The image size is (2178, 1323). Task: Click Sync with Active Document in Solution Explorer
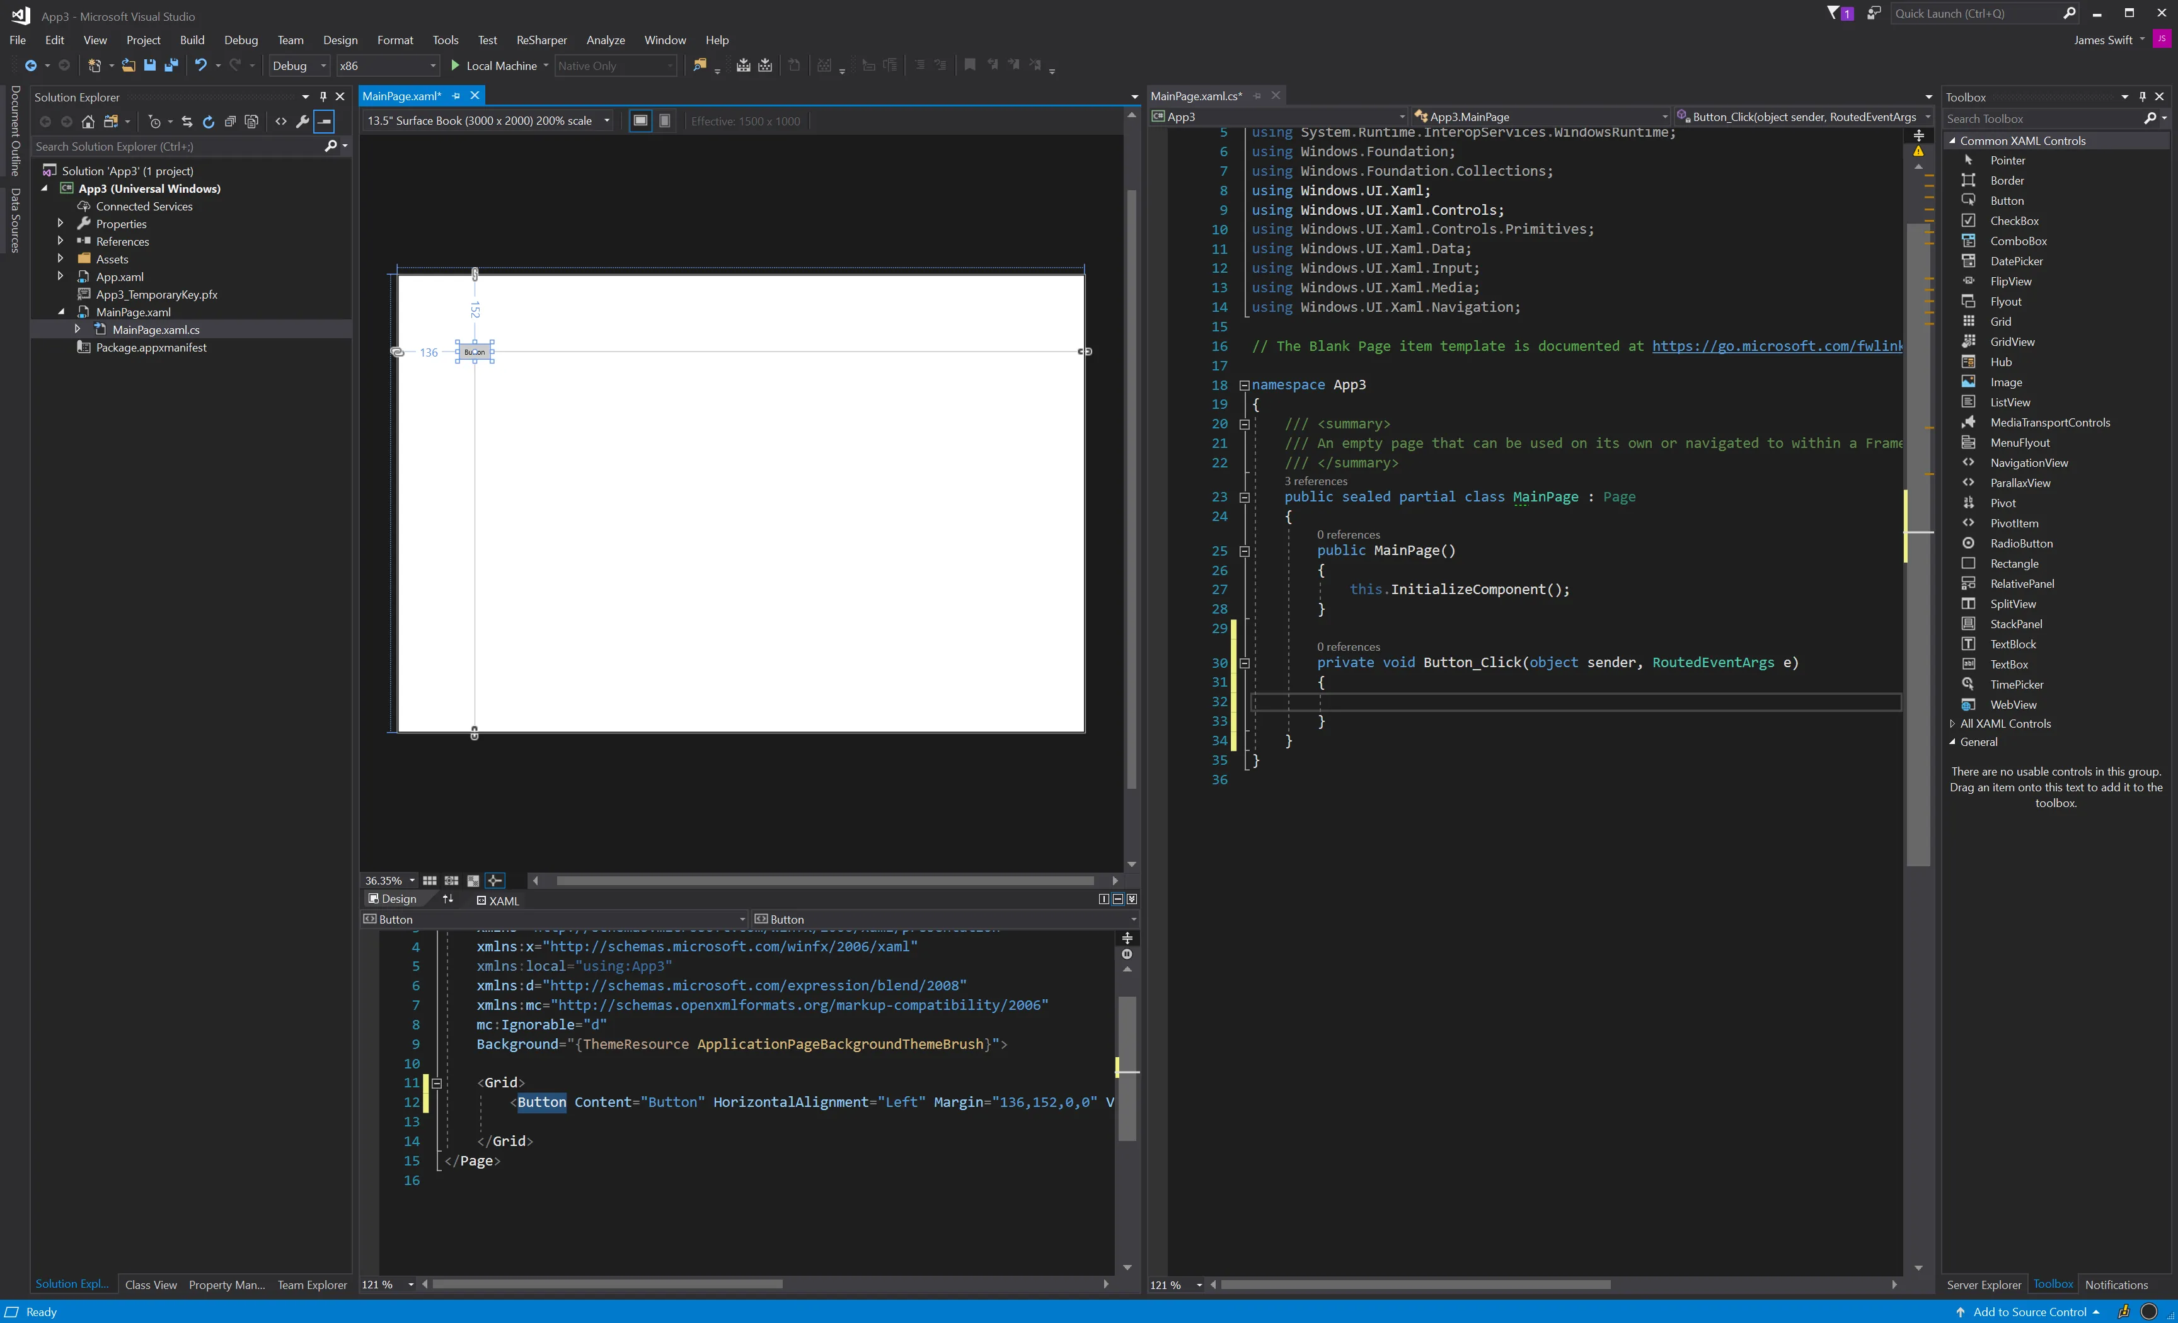(x=187, y=122)
